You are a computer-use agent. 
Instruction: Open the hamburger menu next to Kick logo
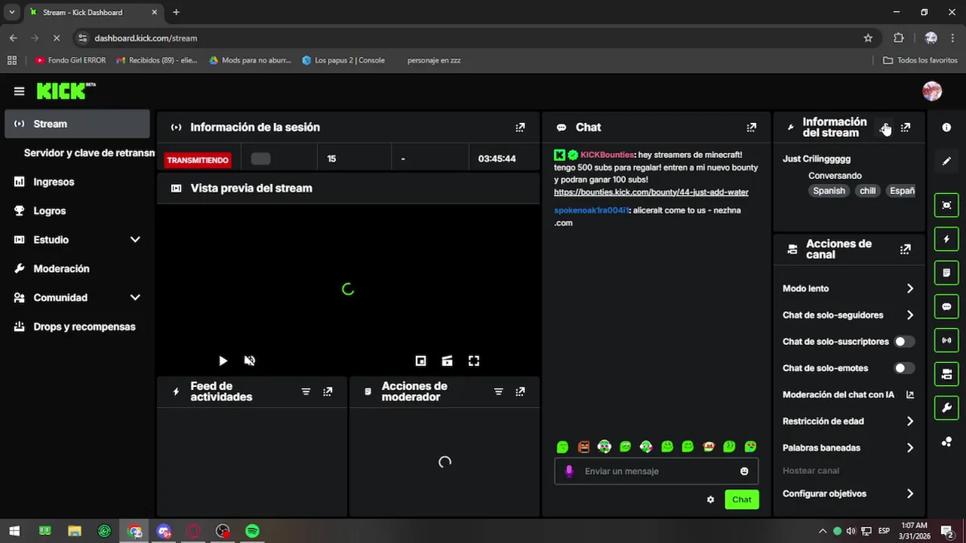tap(19, 91)
